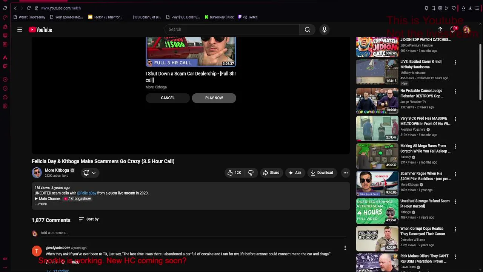Image resolution: width=483 pixels, height=272 pixels.
Task: Open extensions cube icon in sidebar
Action: (x=5, y=97)
